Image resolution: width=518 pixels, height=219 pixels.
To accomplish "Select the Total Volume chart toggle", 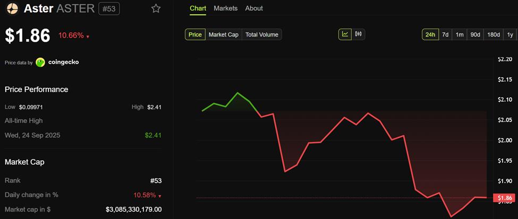I will [x=261, y=34].
